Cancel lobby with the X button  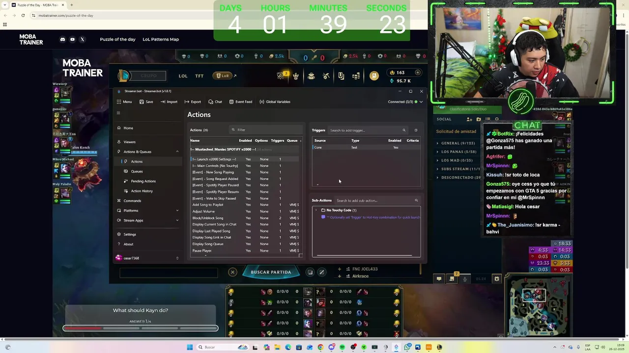(232, 272)
